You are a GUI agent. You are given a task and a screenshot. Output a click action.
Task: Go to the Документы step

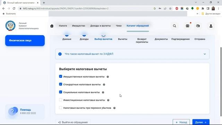tap(161, 39)
